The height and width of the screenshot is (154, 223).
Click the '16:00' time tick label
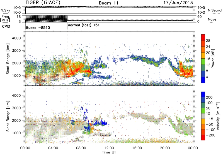137,148
